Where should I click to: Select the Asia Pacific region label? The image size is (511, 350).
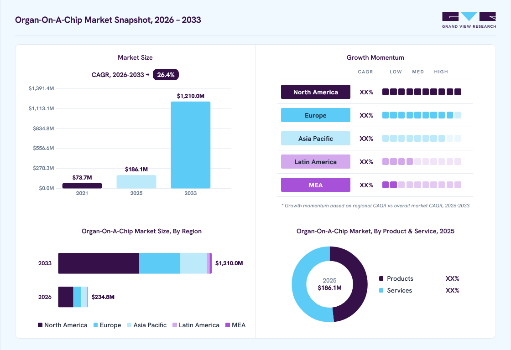tap(315, 139)
